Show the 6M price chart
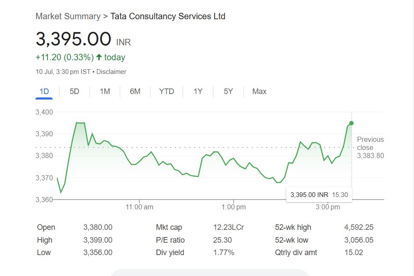The width and height of the screenshot is (414, 276). (x=135, y=91)
